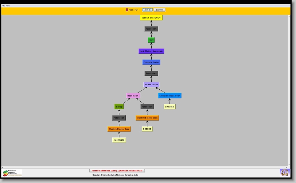Image resolution: width=296 pixels, height=183 pixels.
Task: Click the green Bitmap node
Action: [x=119, y=107]
